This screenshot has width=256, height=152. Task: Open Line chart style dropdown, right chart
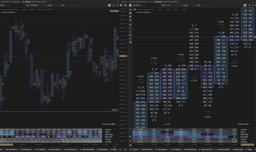[x=203, y=5]
